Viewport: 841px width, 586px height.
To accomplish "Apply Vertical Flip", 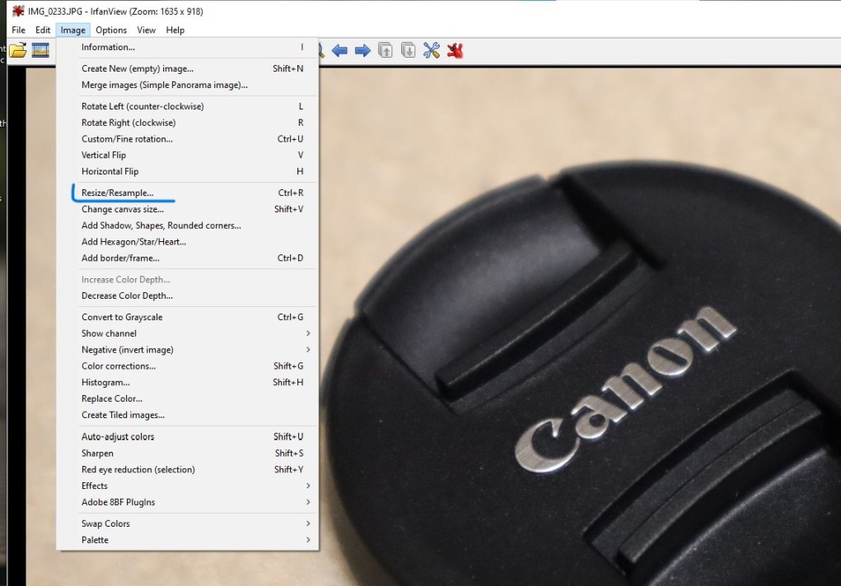I will point(187,155).
